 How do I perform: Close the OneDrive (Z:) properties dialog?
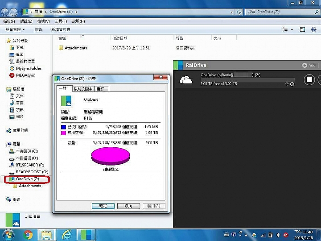160,77
